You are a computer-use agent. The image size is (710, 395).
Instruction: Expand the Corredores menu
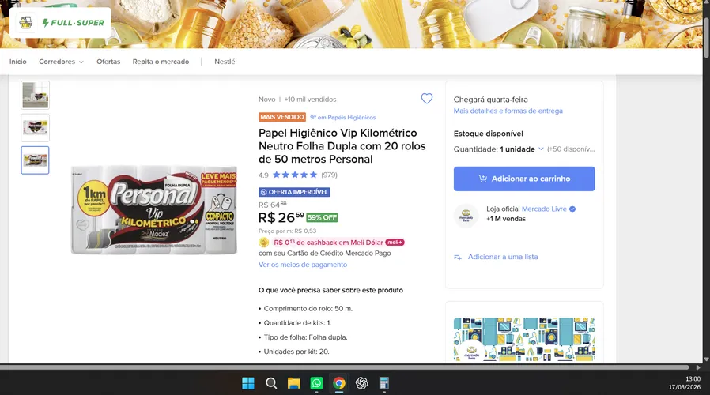(61, 62)
